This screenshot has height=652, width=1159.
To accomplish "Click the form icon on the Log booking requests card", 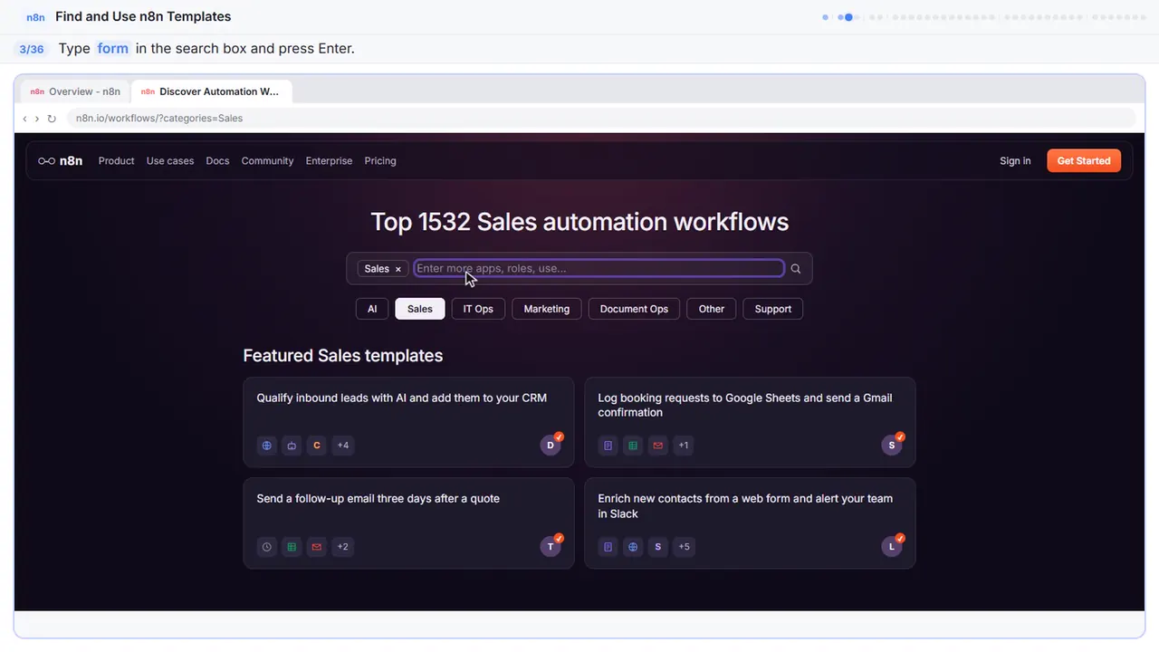I will (x=608, y=446).
